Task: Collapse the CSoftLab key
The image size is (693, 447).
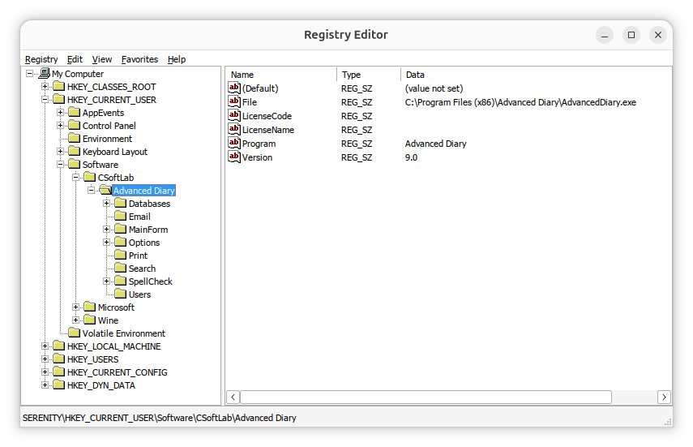Action: coord(75,177)
